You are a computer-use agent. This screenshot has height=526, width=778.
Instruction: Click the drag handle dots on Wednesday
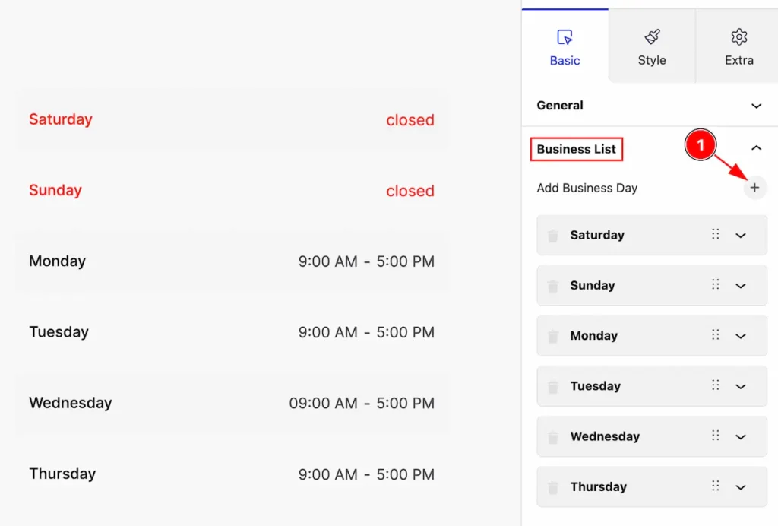tap(715, 436)
